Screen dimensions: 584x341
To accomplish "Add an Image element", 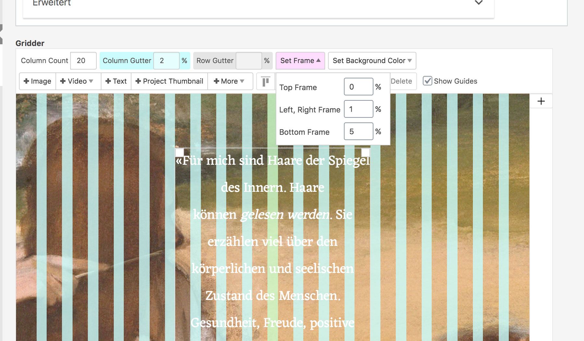I will coord(38,81).
